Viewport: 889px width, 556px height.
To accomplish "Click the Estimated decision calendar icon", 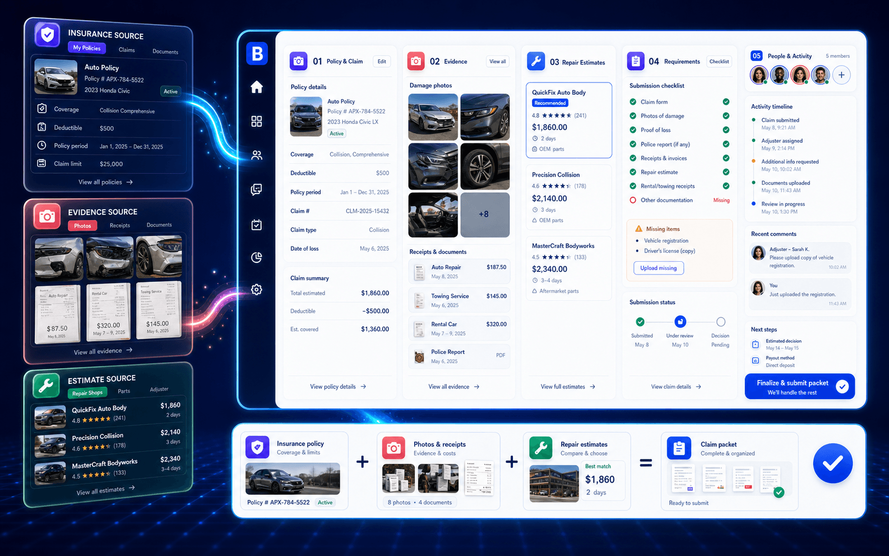I will (756, 344).
